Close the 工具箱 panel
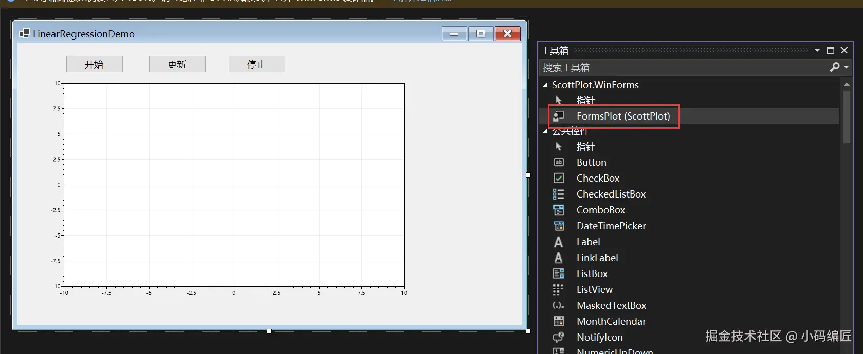 point(844,50)
